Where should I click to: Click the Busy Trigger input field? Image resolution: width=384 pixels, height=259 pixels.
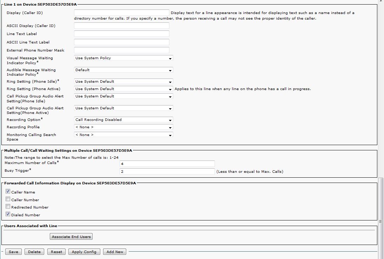coord(167,171)
